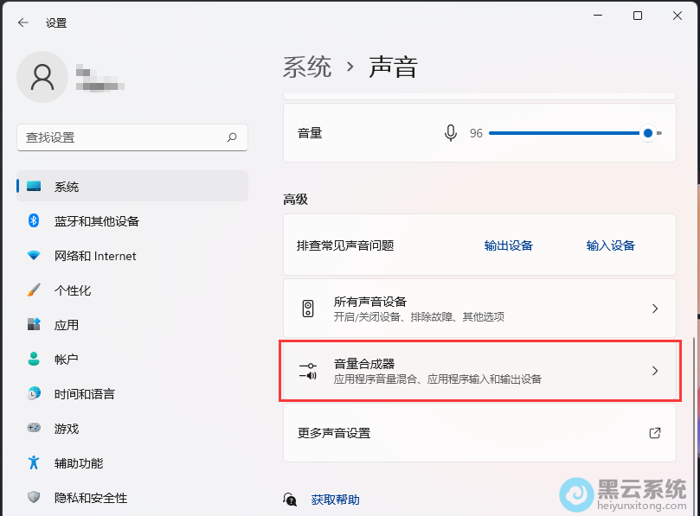This screenshot has width=700, height=516.
Task: Click the microphone icon beside volume slider
Action: pyautogui.click(x=450, y=133)
